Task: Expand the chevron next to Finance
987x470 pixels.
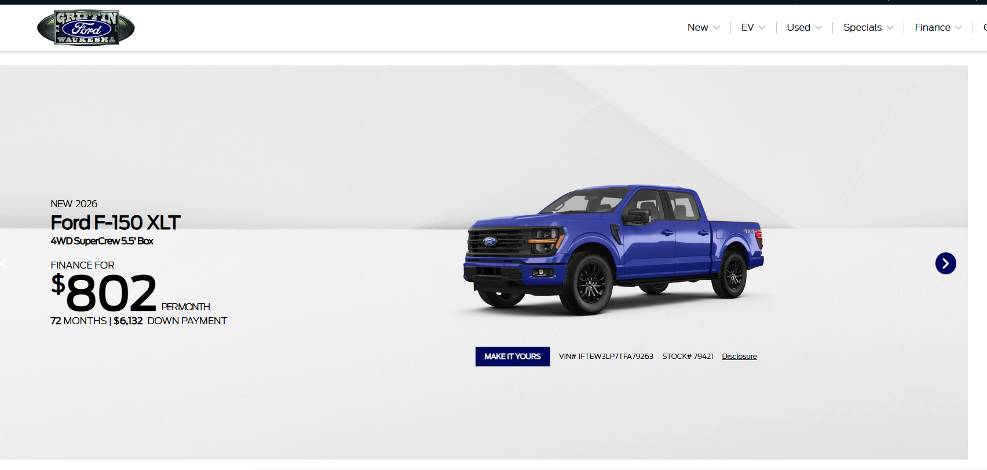Action: coord(959,28)
